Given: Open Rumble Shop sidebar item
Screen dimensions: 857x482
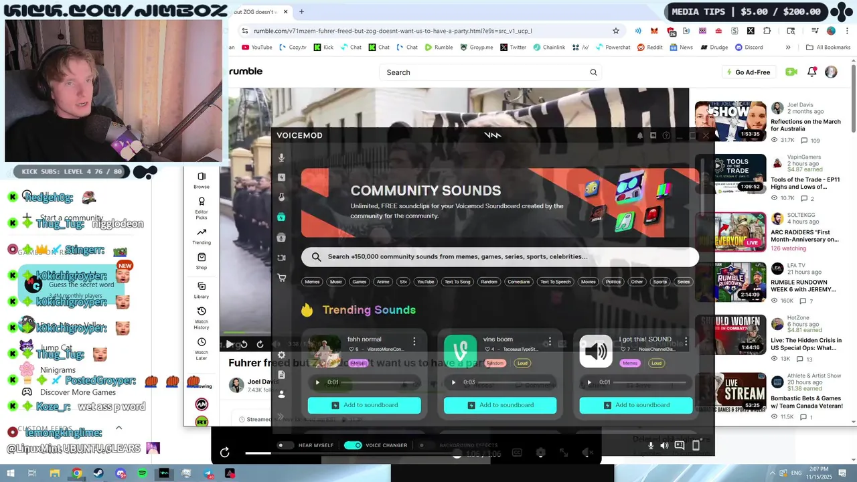Looking at the screenshot, I should (202, 261).
